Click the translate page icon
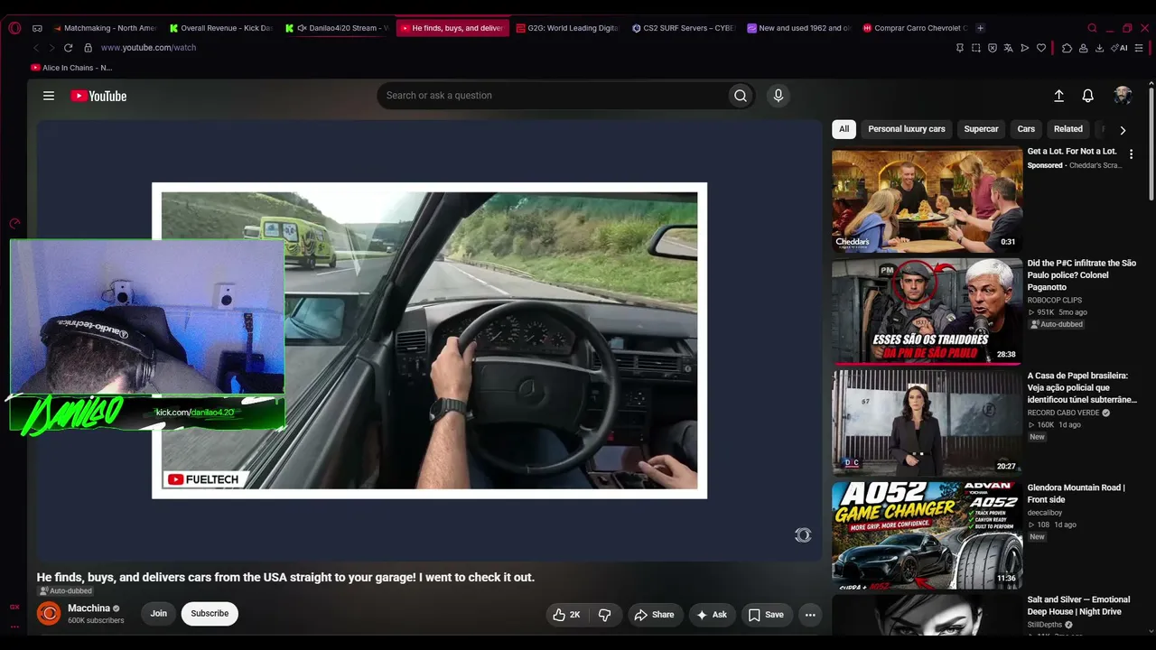This screenshot has width=1156, height=650. tap(1009, 48)
